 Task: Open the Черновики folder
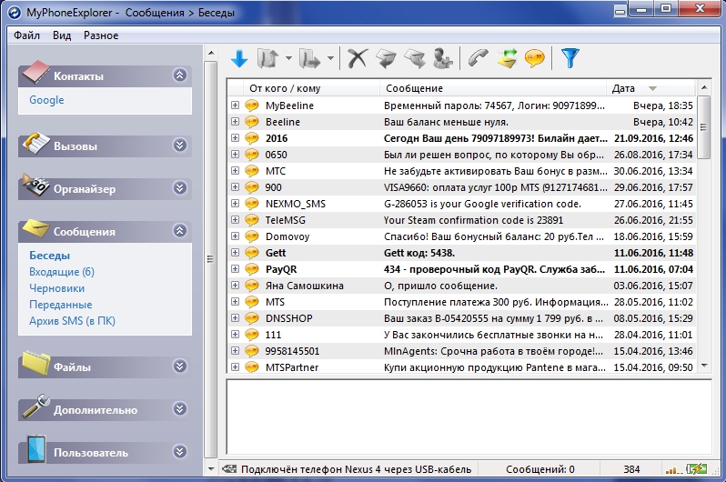[57, 288]
